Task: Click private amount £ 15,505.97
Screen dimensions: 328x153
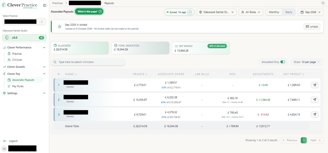Action: [x=140, y=100]
